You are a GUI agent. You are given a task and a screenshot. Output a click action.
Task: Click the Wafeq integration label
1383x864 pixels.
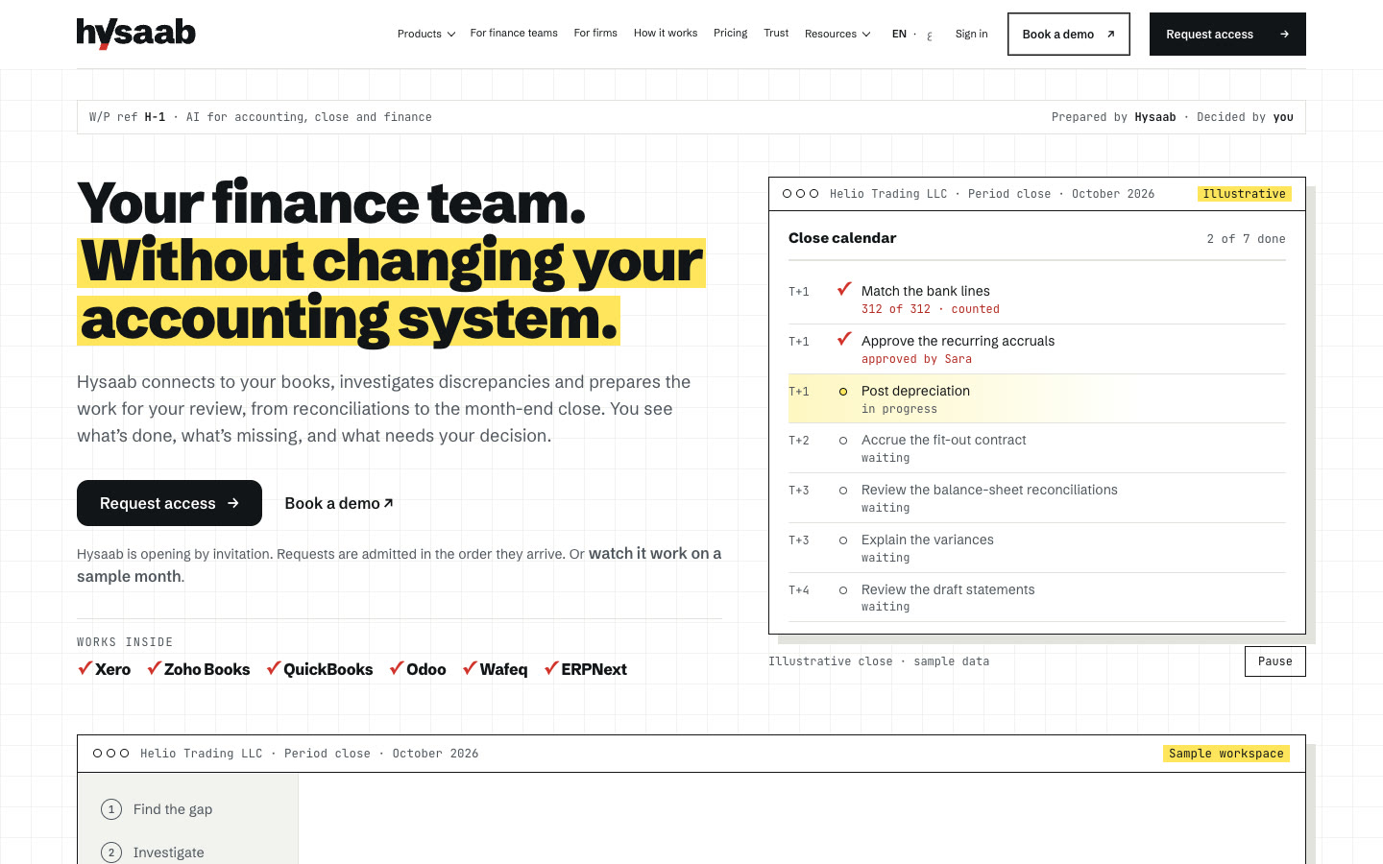(495, 669)
